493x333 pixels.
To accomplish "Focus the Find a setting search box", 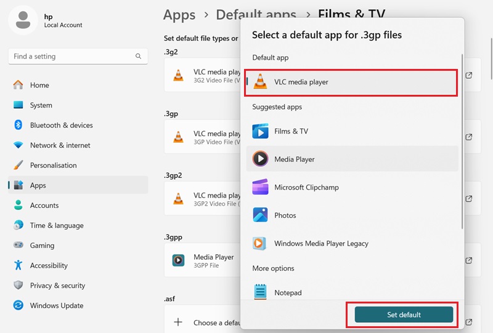I will 78,56.
